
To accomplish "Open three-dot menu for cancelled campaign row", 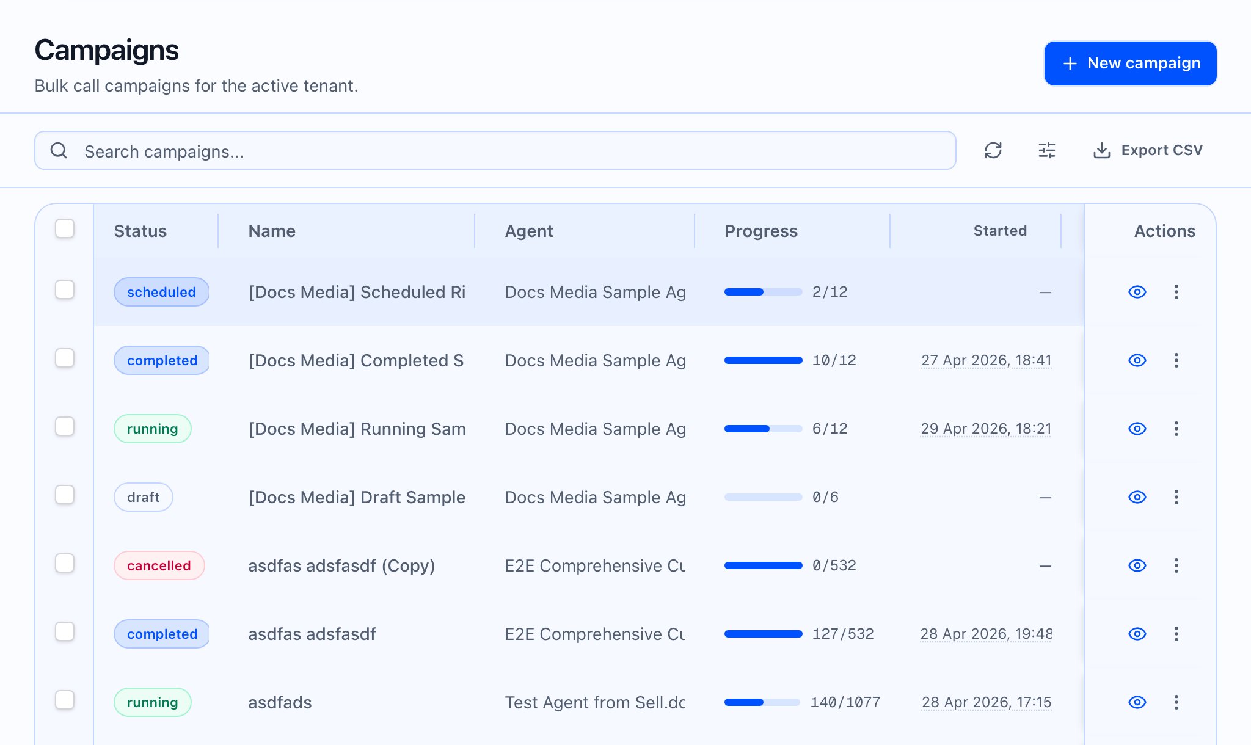I will (x=1176, y=565).
